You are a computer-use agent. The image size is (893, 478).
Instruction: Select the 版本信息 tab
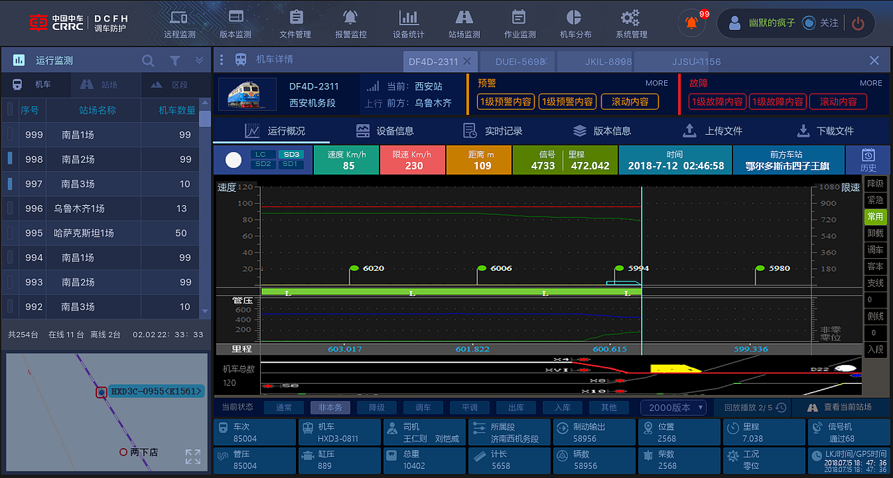[601, 130]
